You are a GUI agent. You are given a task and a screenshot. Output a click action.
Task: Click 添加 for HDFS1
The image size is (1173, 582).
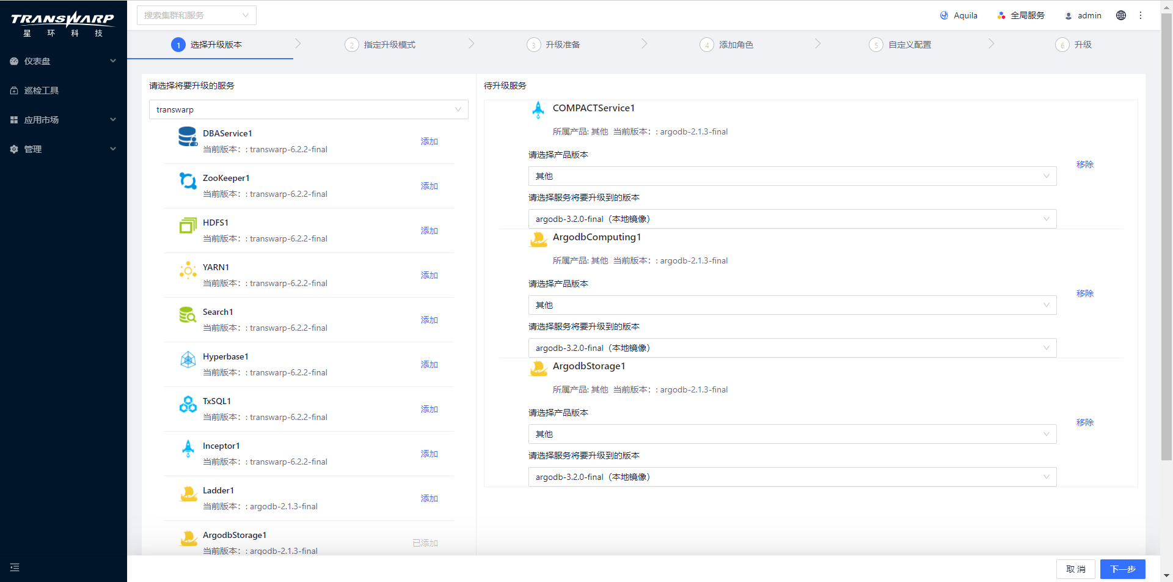click(x=429, y=230)
